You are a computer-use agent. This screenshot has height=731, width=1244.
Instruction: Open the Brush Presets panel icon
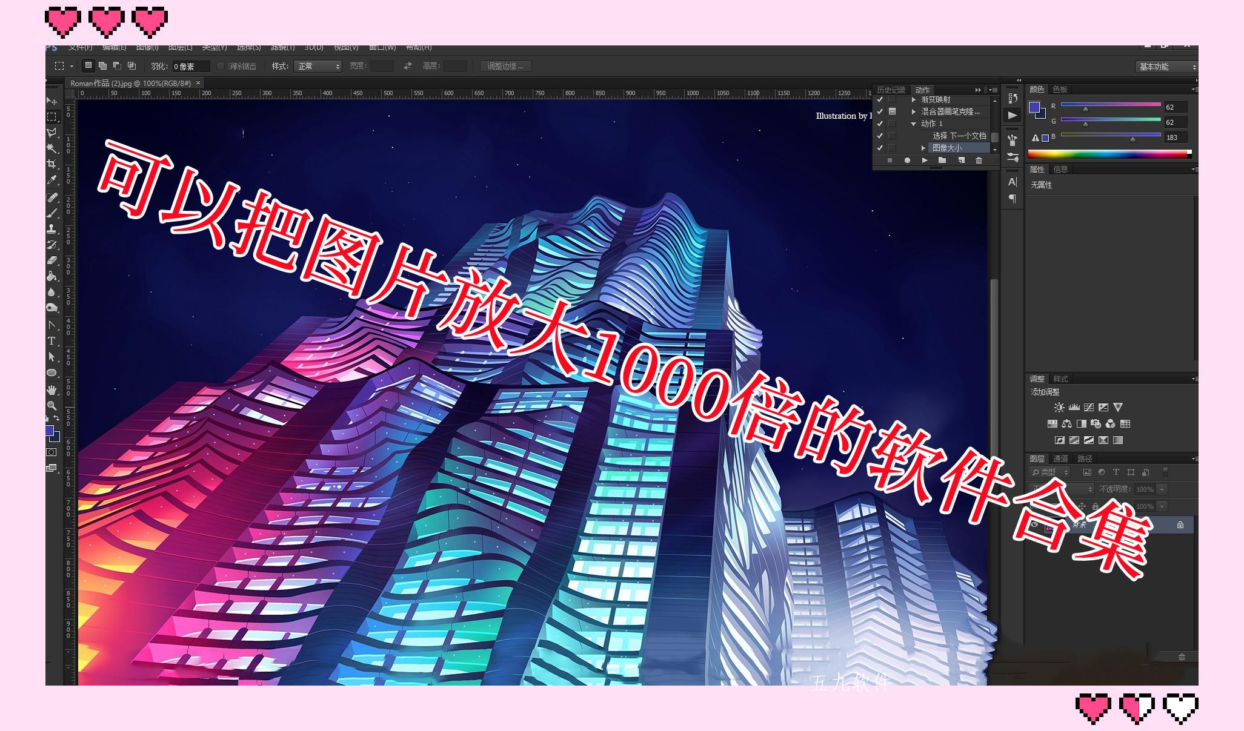tap(1013, 157)
